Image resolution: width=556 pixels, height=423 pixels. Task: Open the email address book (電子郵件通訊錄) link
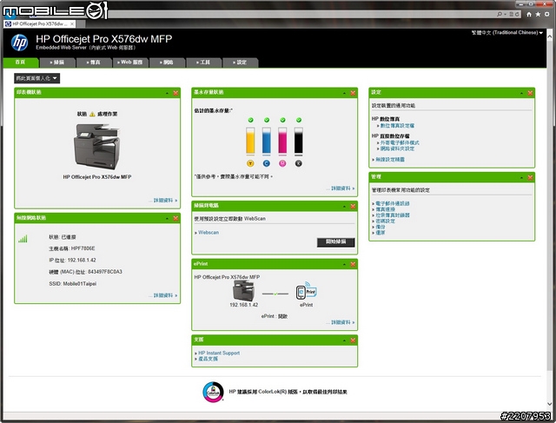pos(393,204)
